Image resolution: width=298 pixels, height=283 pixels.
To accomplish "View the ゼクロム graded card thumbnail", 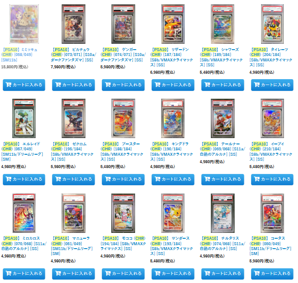I will click(x=73, y=118).
